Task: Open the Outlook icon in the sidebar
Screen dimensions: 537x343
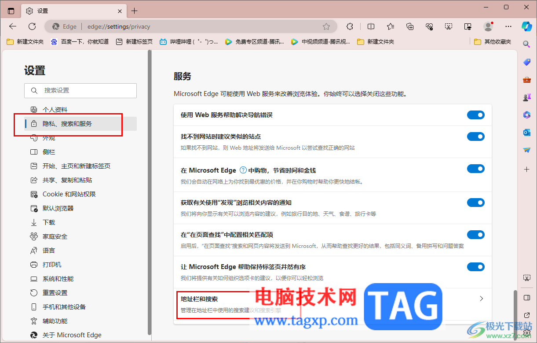Action: (526, 132)
